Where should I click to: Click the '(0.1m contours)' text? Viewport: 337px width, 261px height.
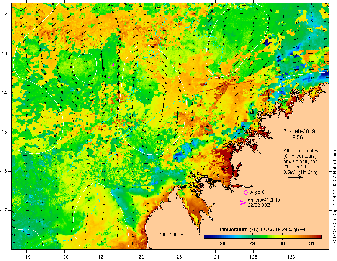pyautogui.click(x=300, y=156)
